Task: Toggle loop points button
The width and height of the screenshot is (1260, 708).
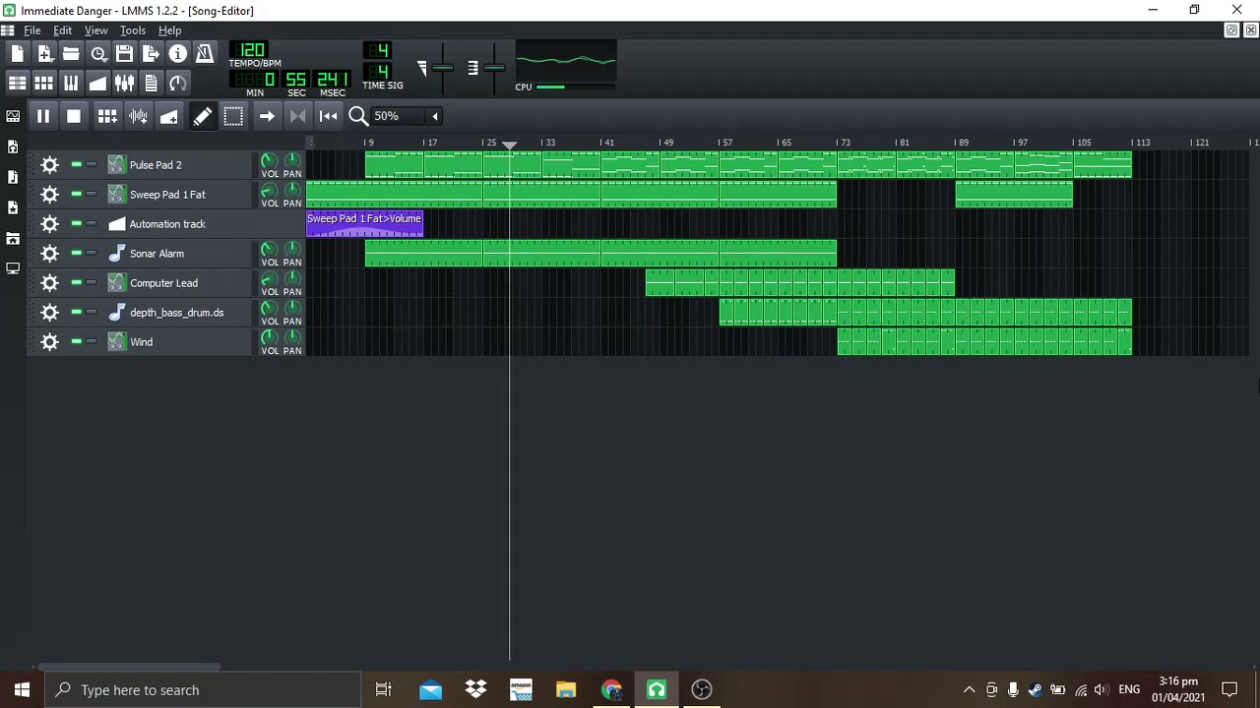Action: 297,116
